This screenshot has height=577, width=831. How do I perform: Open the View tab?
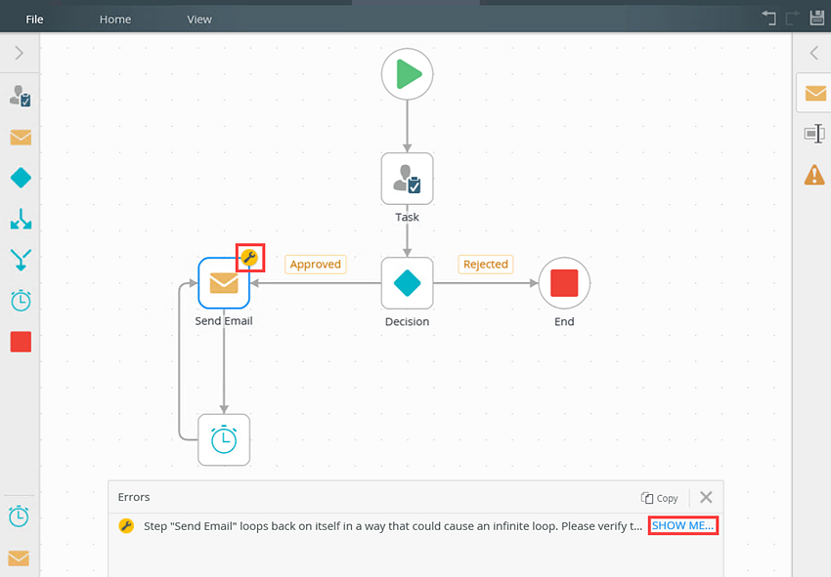pos(199,20)
